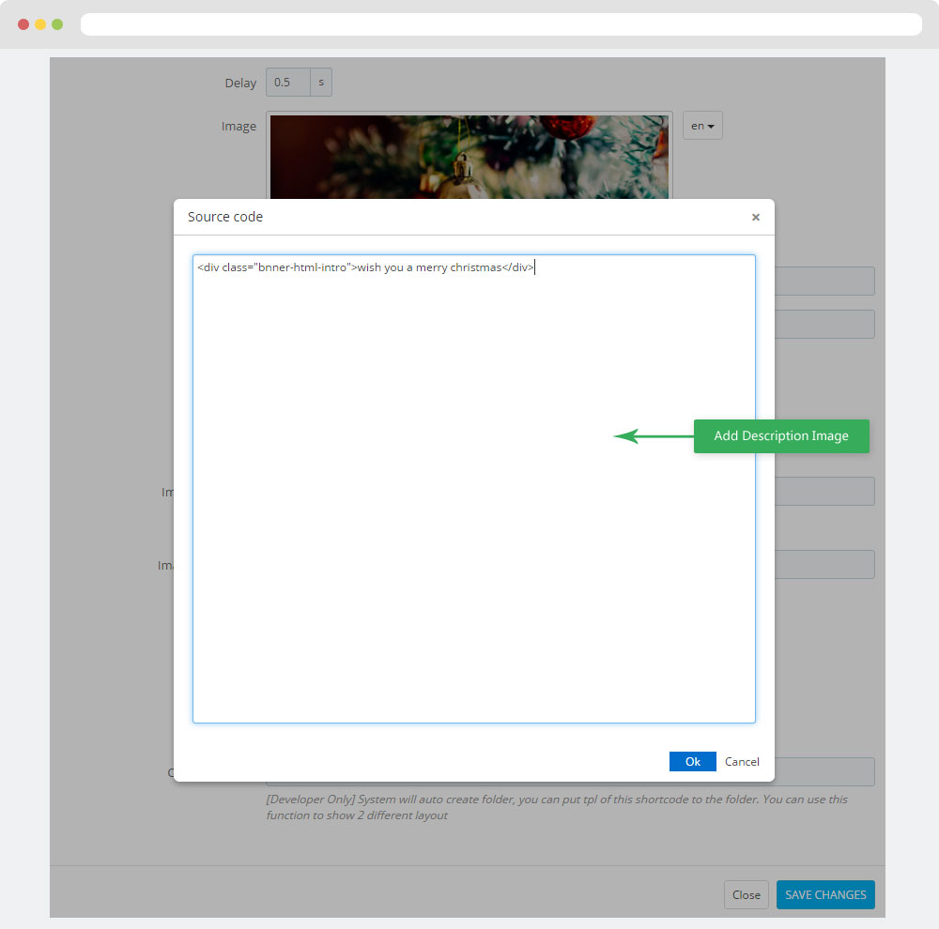Click the 'Source code' dialog title
The height and width of the screenshot is (929, 939).
point(225,217)
